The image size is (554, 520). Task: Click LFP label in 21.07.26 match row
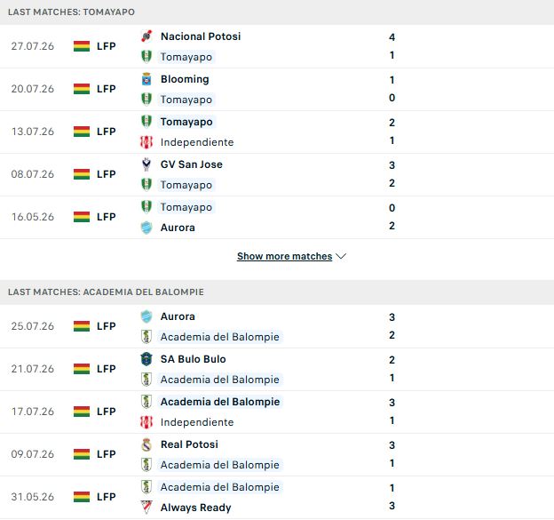[107, 369]
